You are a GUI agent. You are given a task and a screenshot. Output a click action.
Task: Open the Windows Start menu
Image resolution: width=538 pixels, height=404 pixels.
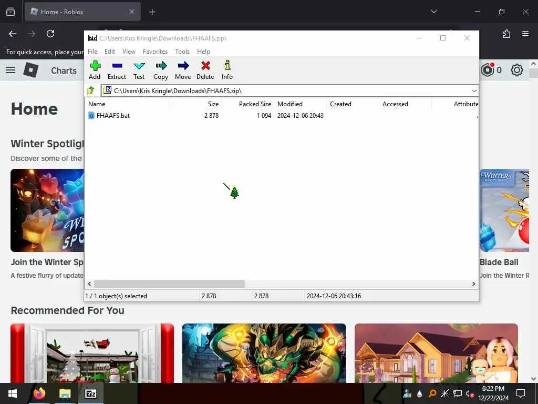pyautogui.click(x=13, y=393)
